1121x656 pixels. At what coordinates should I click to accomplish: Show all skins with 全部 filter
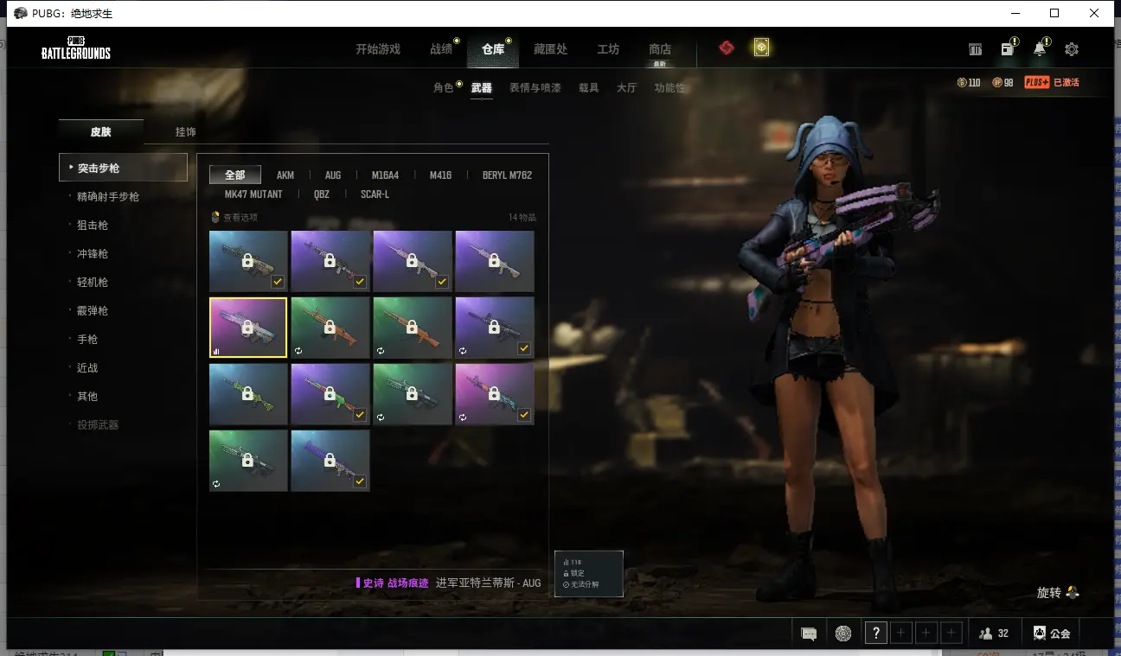click(235, 175)
